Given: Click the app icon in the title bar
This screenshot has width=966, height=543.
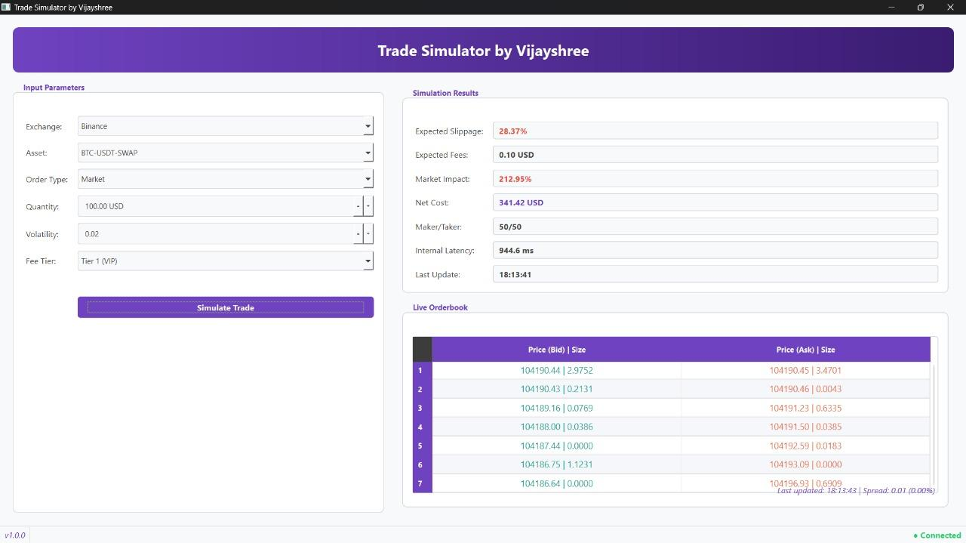Looking at the screenshot, I should [6, 7].
